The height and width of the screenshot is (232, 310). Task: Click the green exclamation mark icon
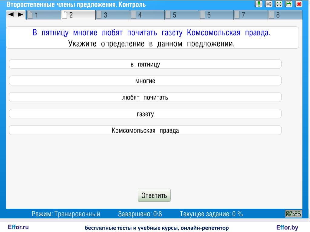click(x=259, y=4)
